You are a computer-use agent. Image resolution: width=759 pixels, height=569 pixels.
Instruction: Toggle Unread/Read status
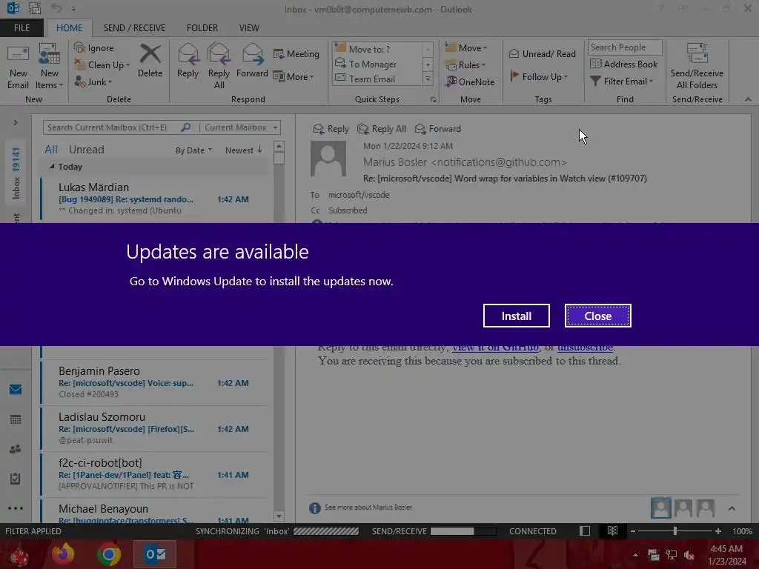[x=542, y=53]
